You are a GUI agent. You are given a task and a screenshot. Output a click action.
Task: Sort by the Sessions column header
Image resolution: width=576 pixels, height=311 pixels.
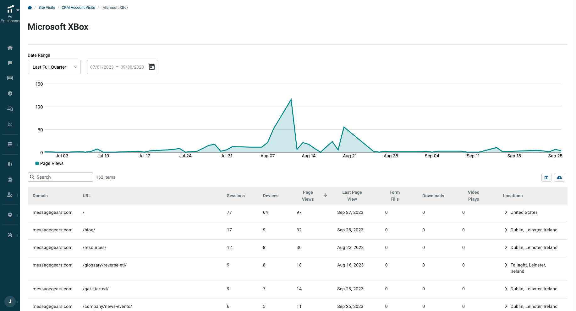(236, 196)
